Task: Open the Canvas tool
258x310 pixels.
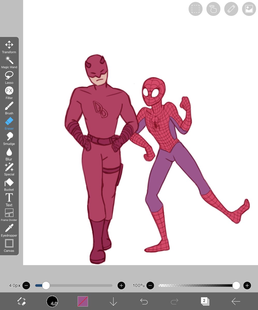Action: tap(9, 246)
